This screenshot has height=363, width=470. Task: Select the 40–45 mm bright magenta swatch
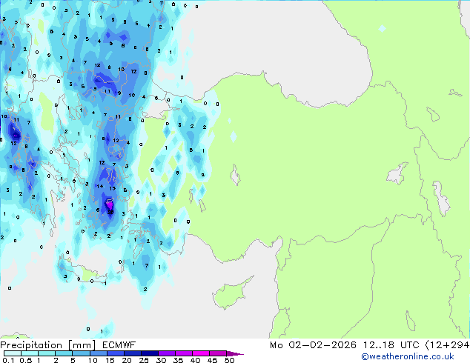click(201, 353)
